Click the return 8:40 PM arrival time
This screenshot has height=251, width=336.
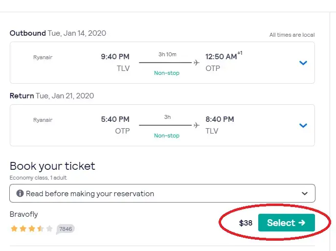220,119
